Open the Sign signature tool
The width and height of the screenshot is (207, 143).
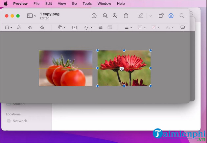click(87, 27)
